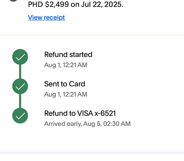Click the partially visible gray avatar icon
This screenshot has height=161, width=184.
[x=13, y=1]
